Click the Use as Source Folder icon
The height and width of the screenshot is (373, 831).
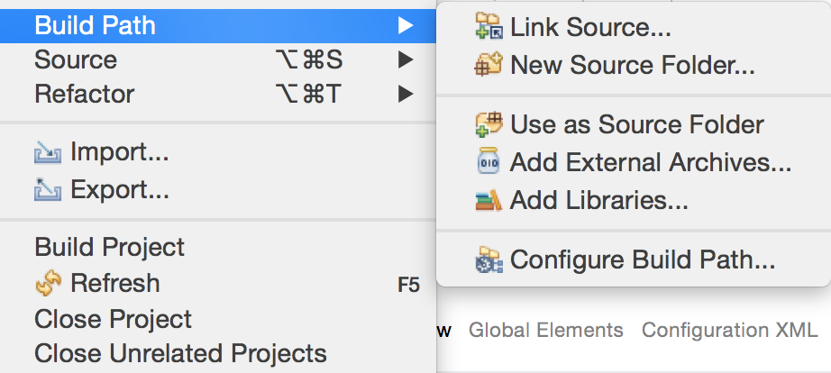pos(488,124)
